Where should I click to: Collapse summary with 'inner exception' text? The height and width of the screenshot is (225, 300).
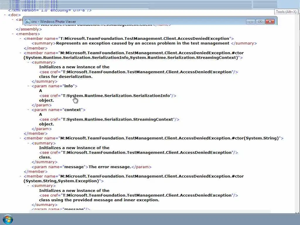tap(28, 186)
